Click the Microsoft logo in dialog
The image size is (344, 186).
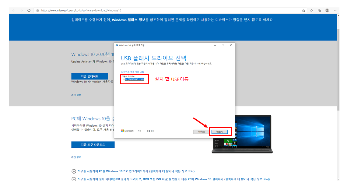[127, 131]
